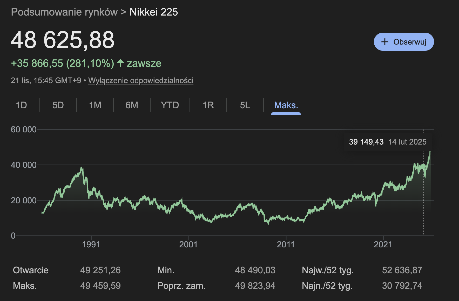Click the 2011 label on chart axis

click(x=286, y=245)
